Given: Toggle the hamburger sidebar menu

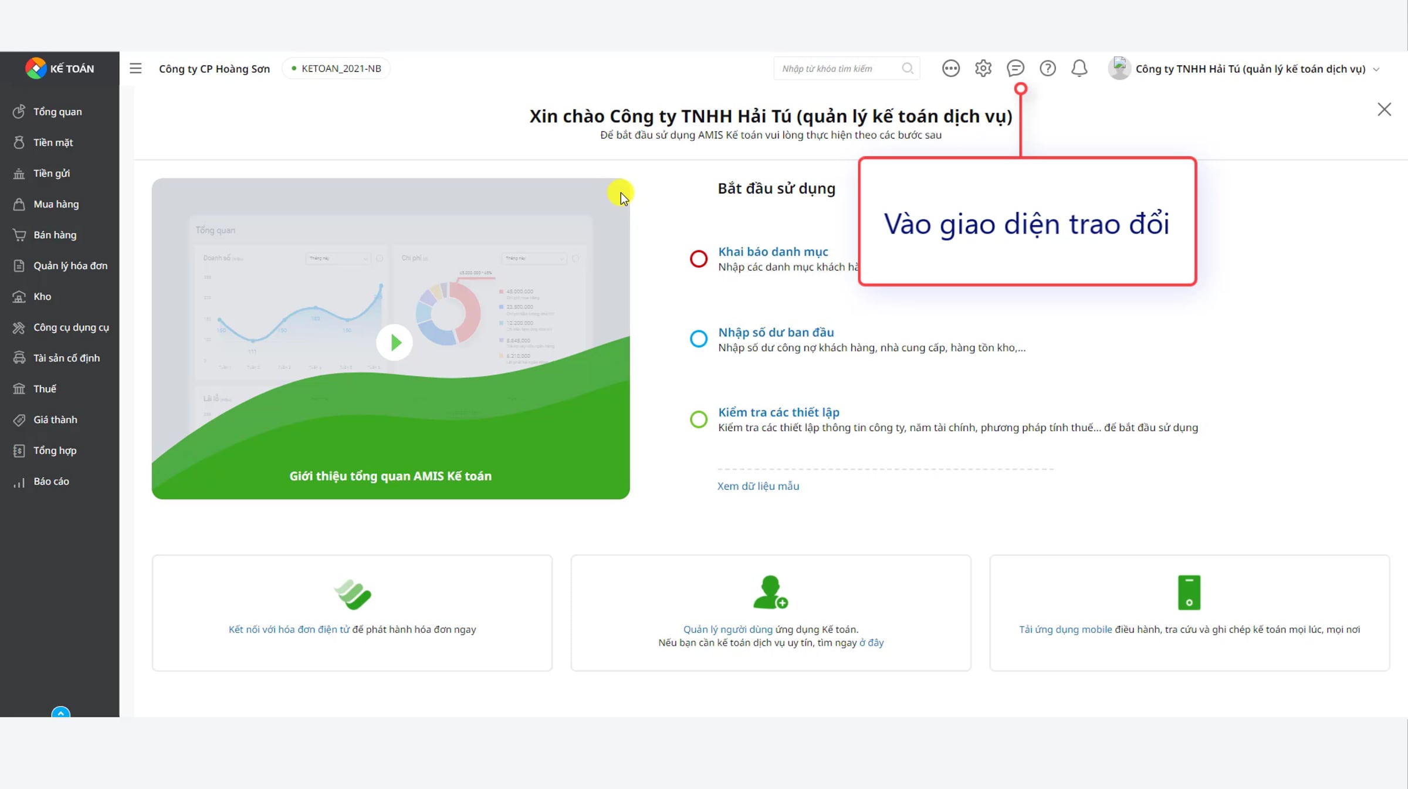Looking at the screenshot, I should click(x=136, y=68).
